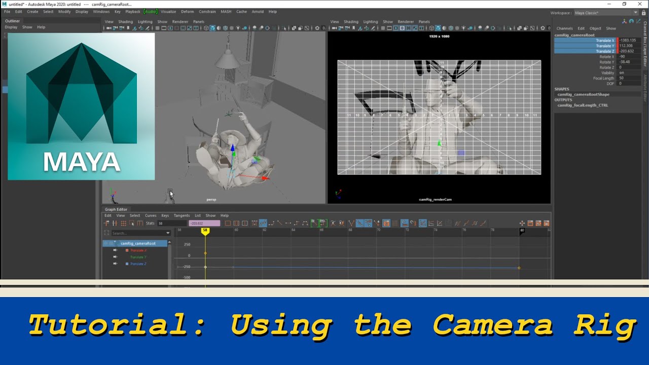Select the Translate X keyframe above zero at frame 58

coord(205,253)
